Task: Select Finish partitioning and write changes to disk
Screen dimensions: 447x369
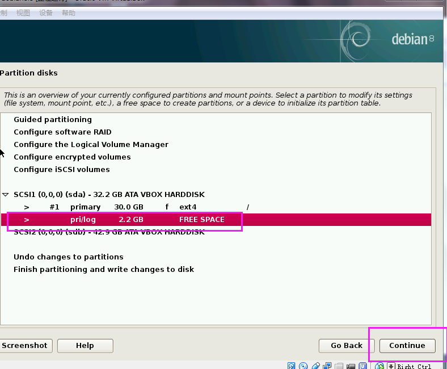Action: coord(104,270)
